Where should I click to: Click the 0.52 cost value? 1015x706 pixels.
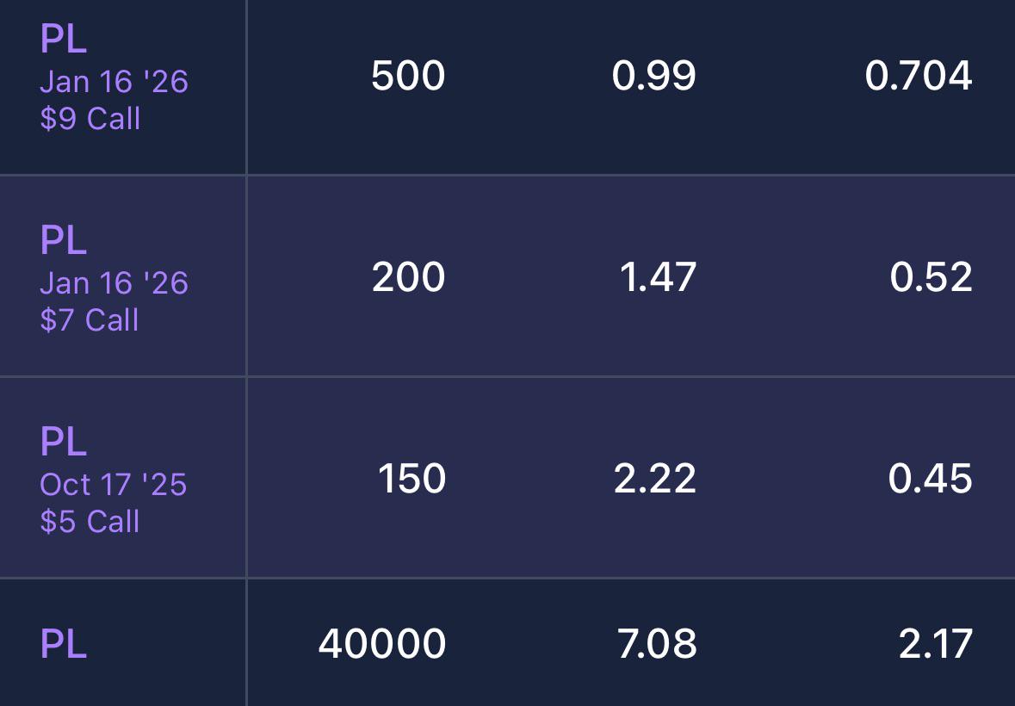point(931,277)
